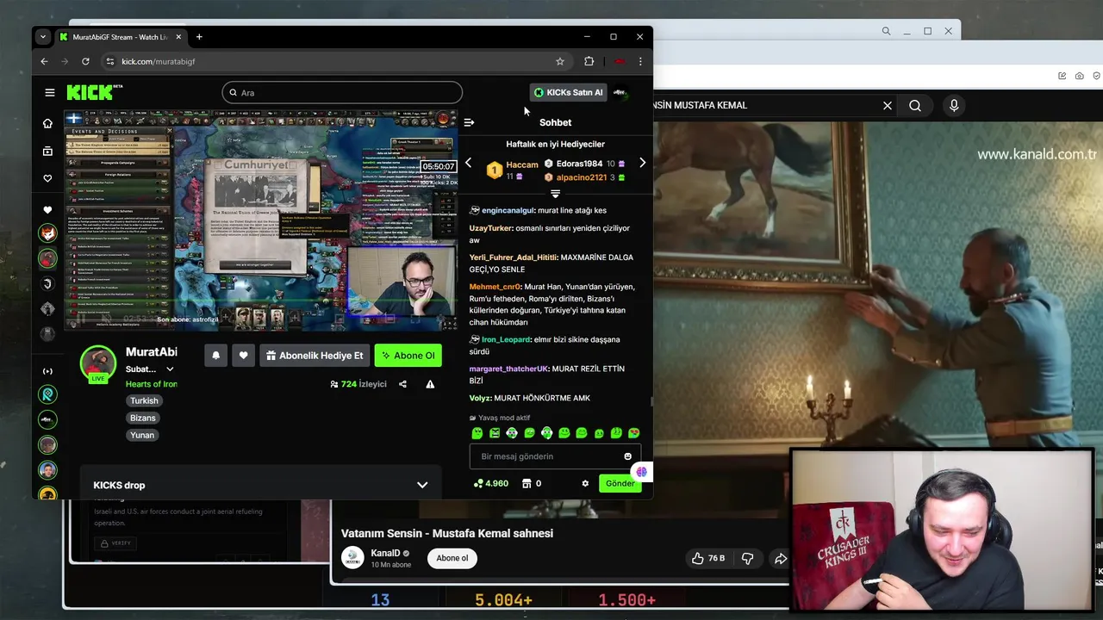Open the MuratAbi channel avatar
The image size is (1103, 620).
(98, 363)
